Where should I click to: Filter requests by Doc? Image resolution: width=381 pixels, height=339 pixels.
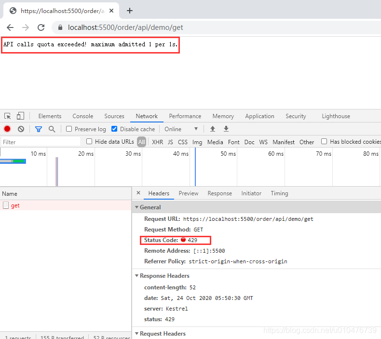coord(249,142)
